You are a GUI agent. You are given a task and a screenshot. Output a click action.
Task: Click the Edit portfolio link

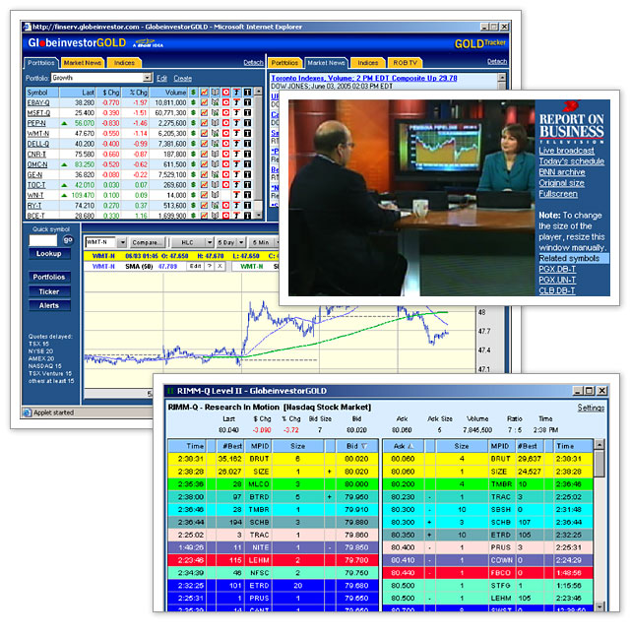click(161, 79)
